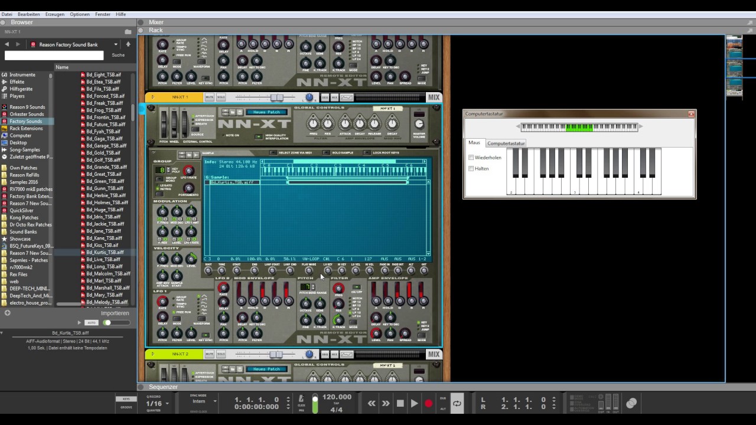Enable the Wiederholen checkbox
The image size is (756, 425).
tap(471, 158)
